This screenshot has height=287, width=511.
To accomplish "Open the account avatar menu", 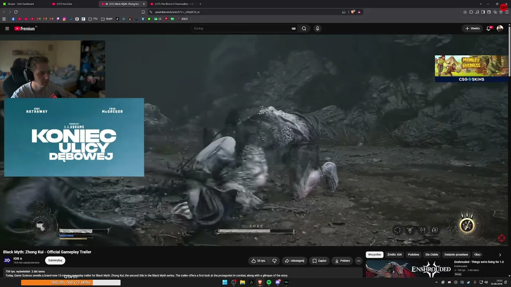I will 500,28.
